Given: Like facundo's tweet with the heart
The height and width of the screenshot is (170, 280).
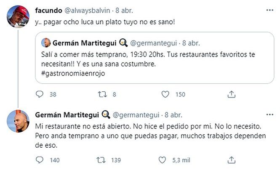Looking at the screenshot, I should click(166, 94).
